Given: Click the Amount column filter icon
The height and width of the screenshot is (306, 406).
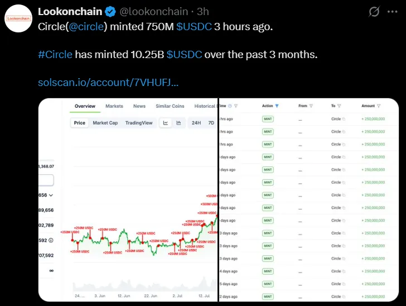Looking at the screenshot, I should tap(379, 106).
